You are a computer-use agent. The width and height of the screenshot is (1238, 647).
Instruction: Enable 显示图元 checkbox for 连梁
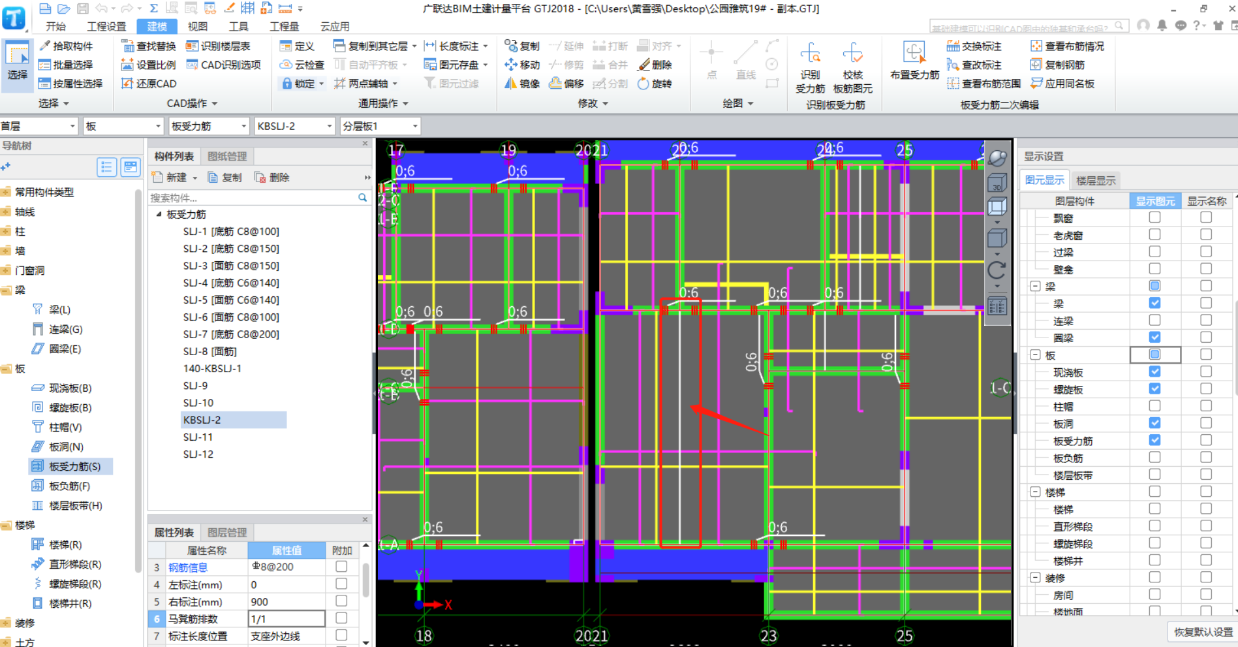point(1154,320)
